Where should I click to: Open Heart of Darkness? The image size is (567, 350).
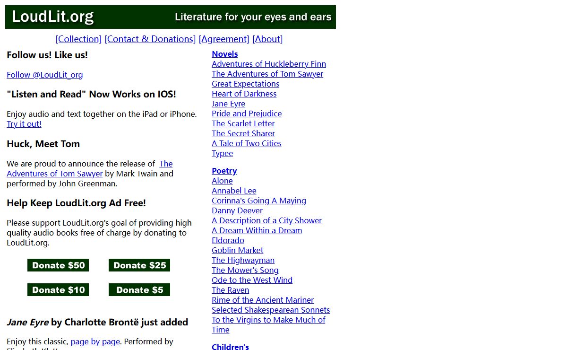(x=244, y=94)
